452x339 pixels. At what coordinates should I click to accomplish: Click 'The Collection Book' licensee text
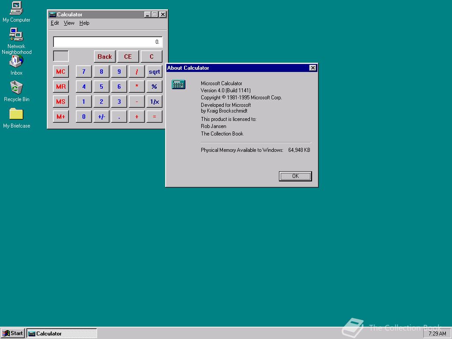(222, 134)
